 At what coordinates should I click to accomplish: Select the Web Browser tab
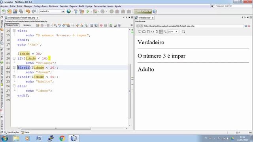tap(144, 18)
